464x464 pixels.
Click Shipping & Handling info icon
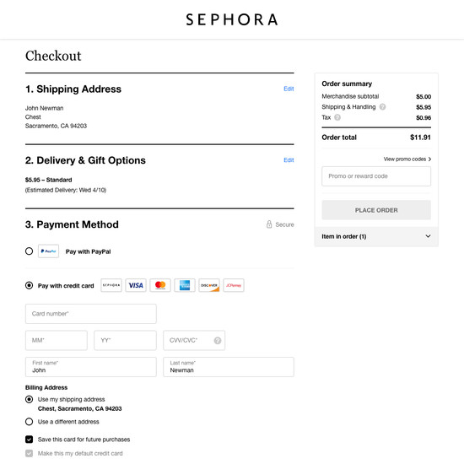(x=383, y=107)
